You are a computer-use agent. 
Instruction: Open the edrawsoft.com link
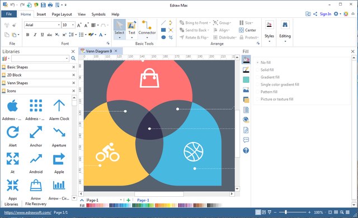(x=27, y=212)
